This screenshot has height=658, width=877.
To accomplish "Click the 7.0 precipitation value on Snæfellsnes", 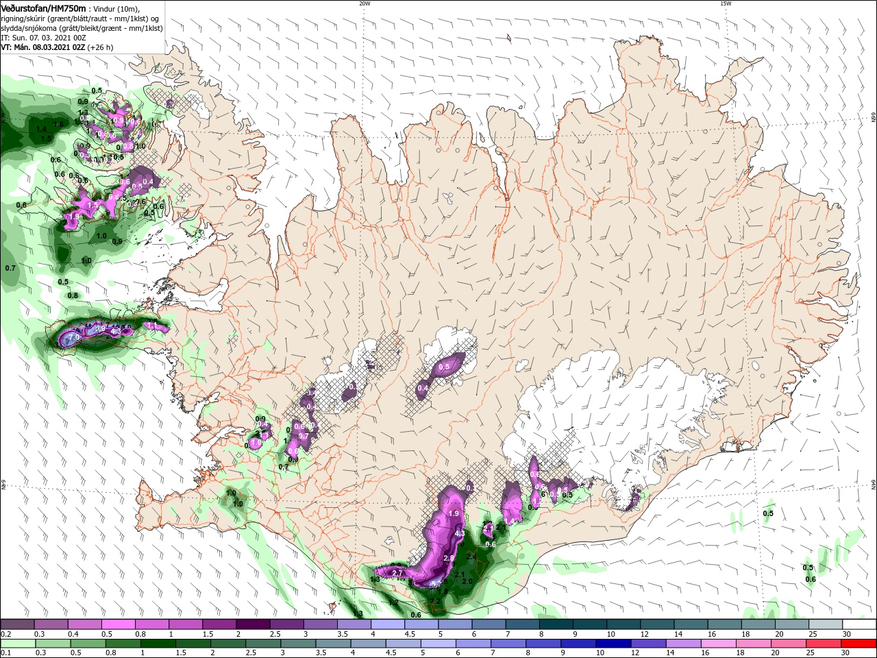I will tap(75, 338).
